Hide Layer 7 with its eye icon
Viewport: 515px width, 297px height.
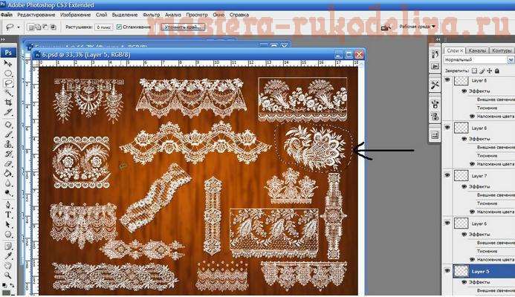tap(447, 175)
